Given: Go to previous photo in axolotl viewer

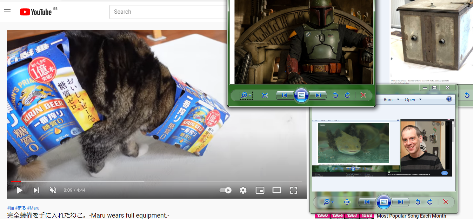Looking at the screenshot, I should 367,202.
